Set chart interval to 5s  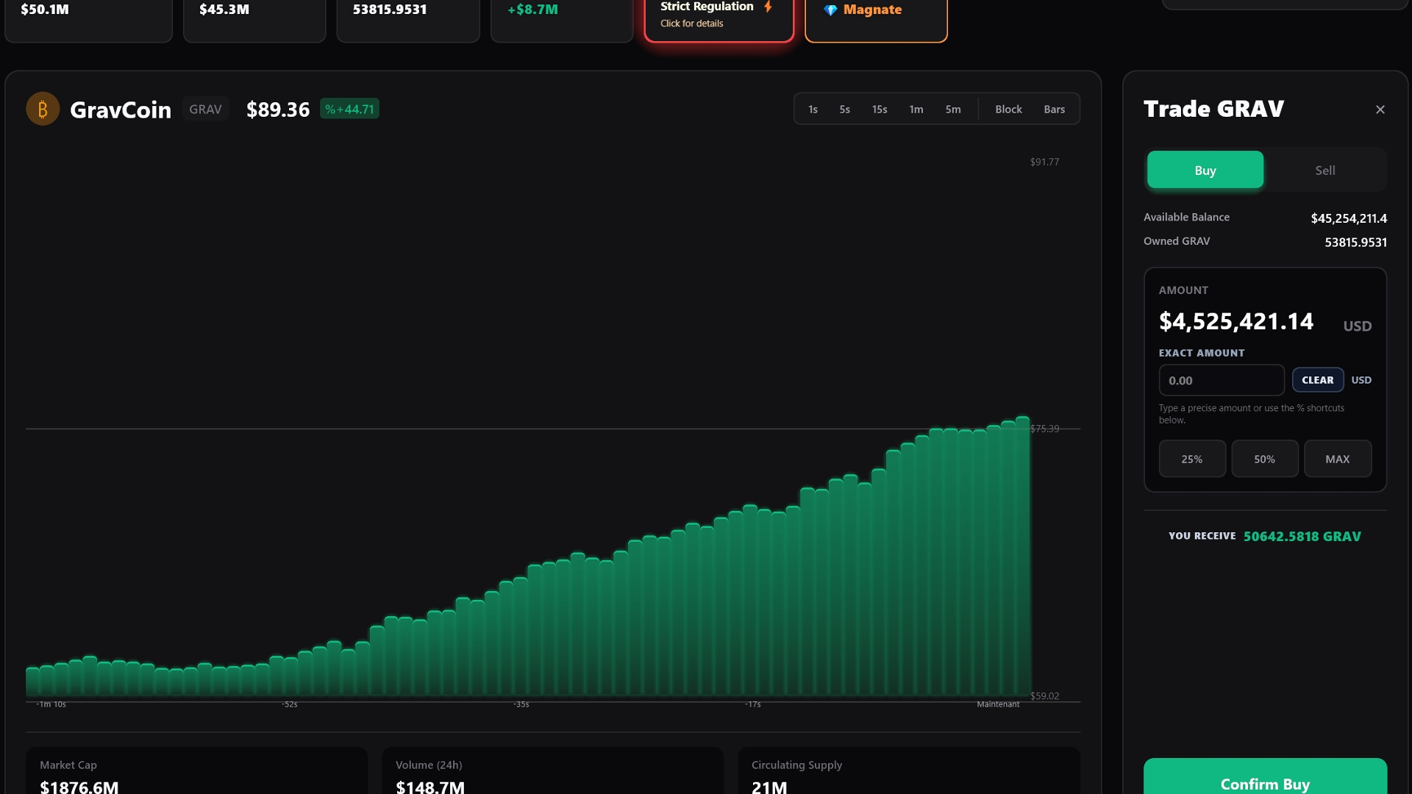[x=844, y=109]
